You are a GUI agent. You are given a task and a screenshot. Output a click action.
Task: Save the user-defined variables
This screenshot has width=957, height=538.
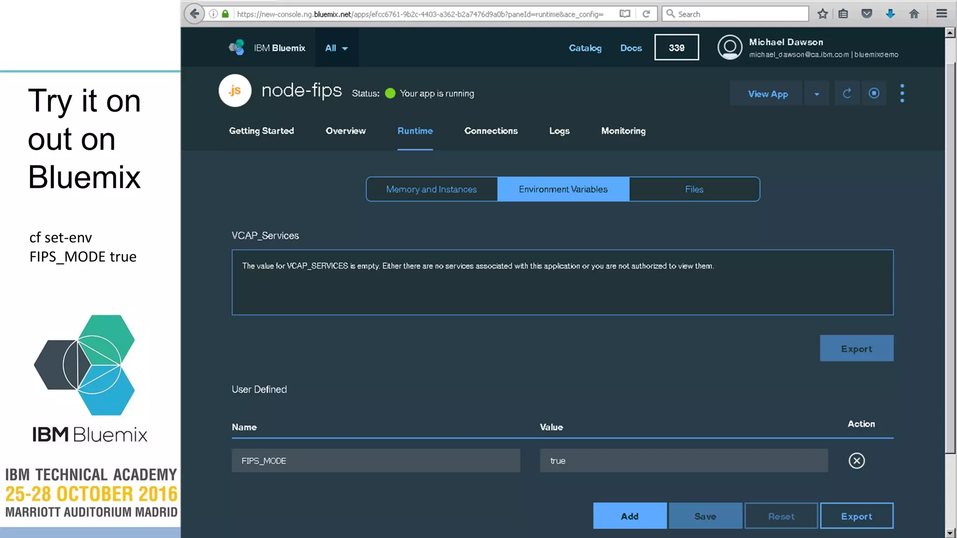(x=706, y=516)
